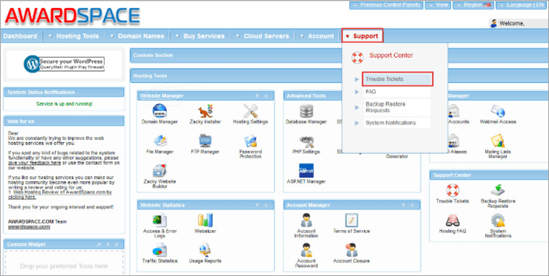Click the 'give your feedback here' link

coord(34,163)
